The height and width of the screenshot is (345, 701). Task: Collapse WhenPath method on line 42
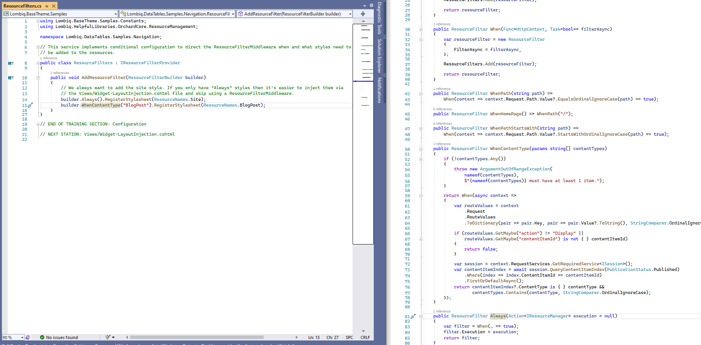point(421,94)
